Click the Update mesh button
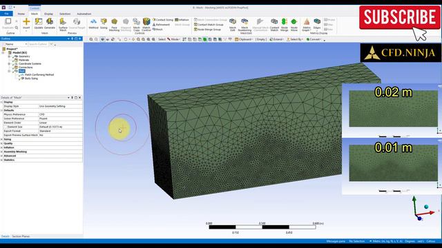 coord(39,23)
